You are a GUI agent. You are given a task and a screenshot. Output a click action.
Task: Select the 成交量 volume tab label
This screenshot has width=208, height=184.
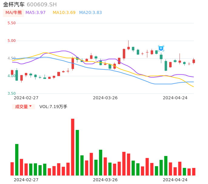pos(21,107)
